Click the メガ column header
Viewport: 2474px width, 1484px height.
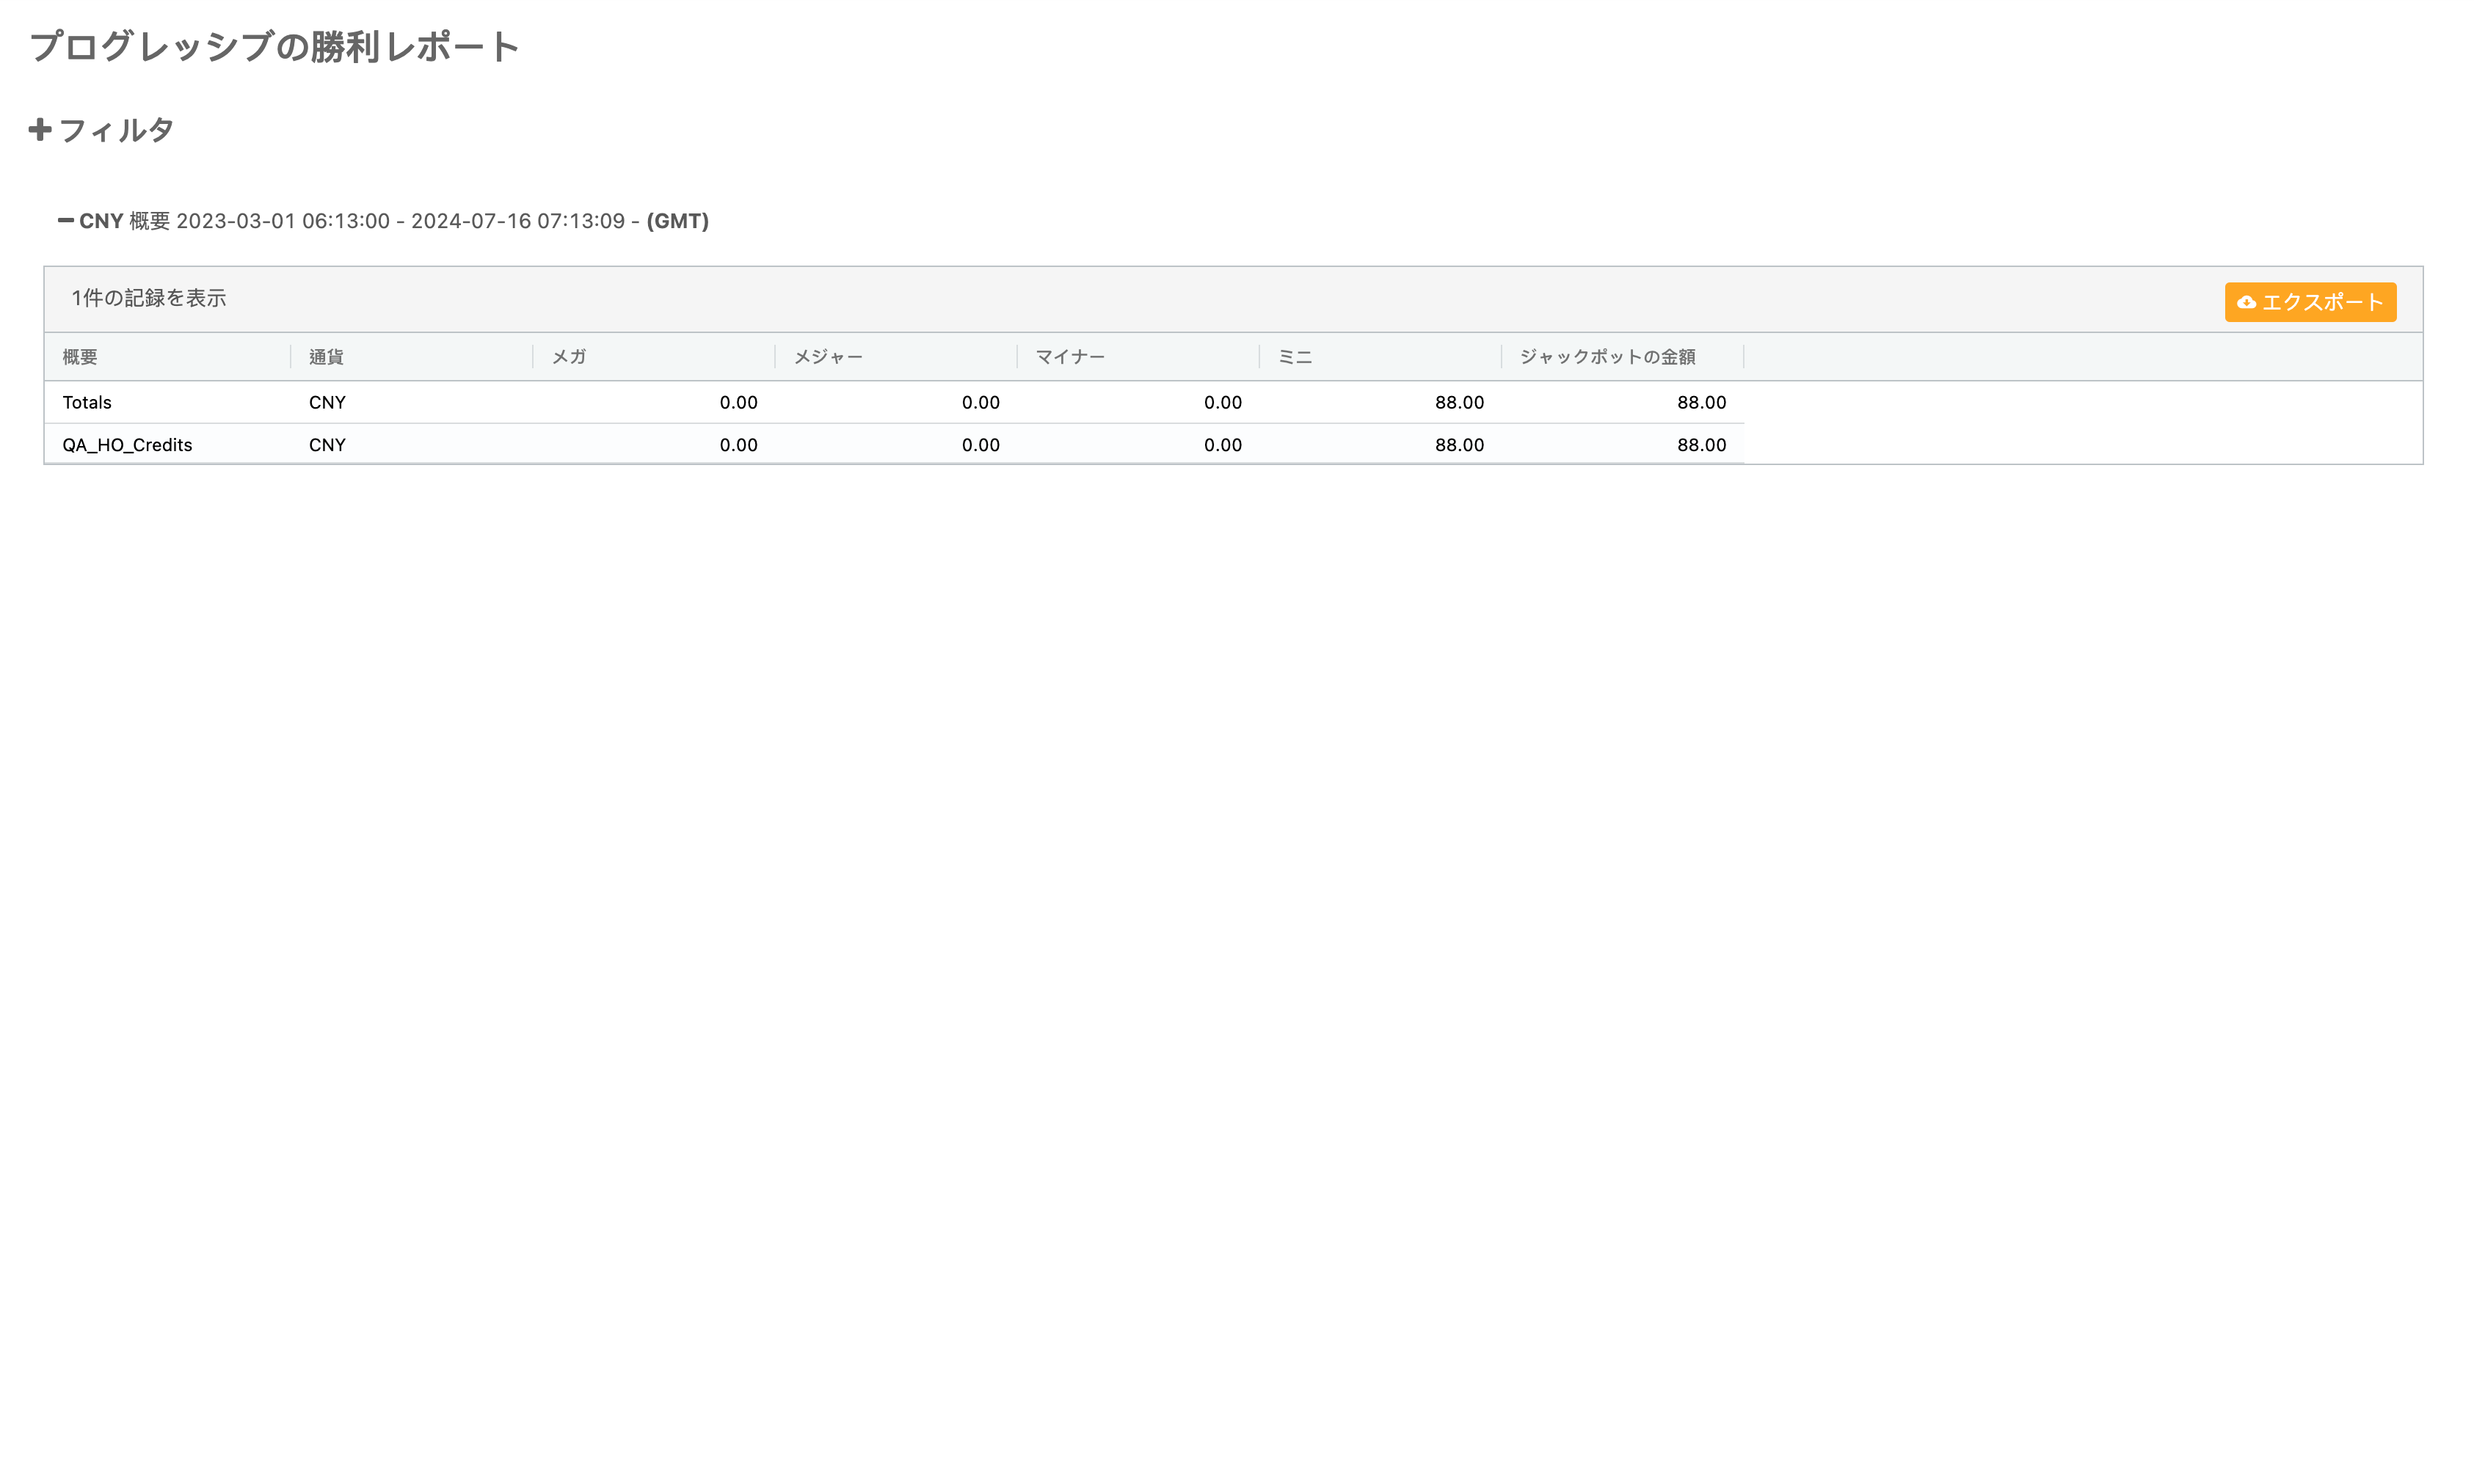[570, 357]
